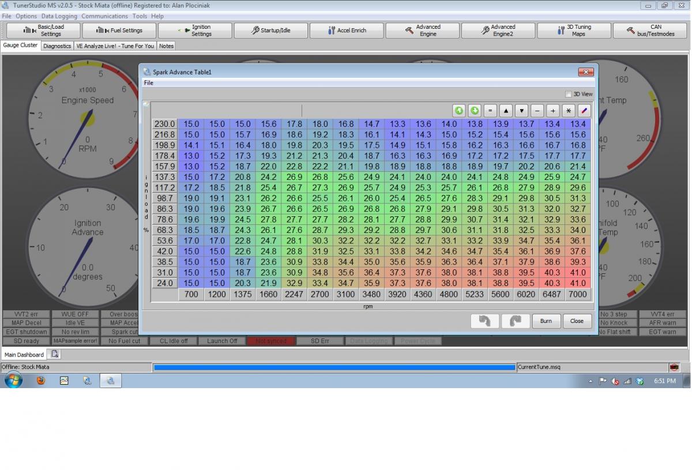Click the interpolate pencil icon
The width and height of the screenshot is (692, 470).
tap(584, 111)
